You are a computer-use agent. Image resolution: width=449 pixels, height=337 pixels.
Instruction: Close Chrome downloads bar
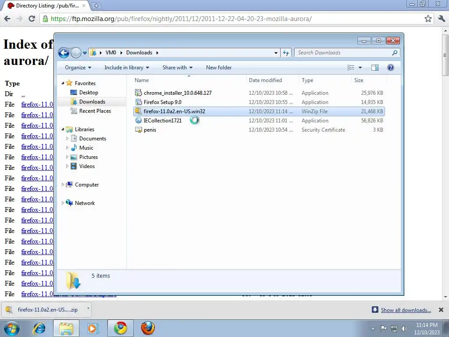pyautogui.click(x=441, y=310)
